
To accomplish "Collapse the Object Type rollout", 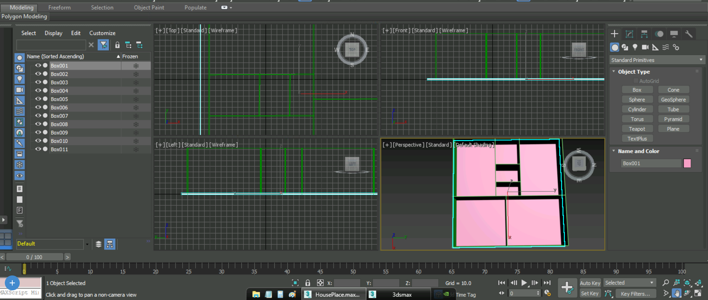I will (x=614, y=71).
